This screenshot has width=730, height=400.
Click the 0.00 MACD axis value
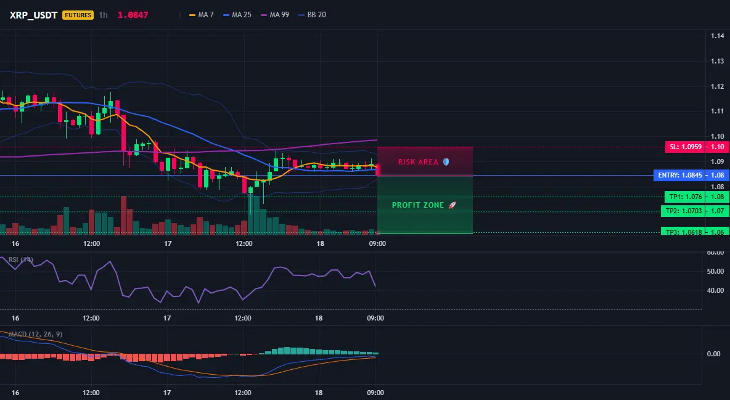[714, 354]
